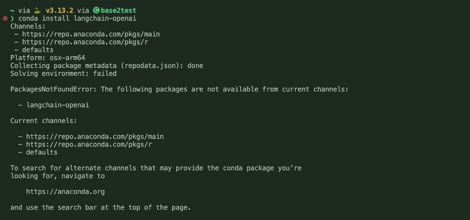470x220 pixels.
Task: Click the Python snake icon in prompt
Action: (37, 10)
